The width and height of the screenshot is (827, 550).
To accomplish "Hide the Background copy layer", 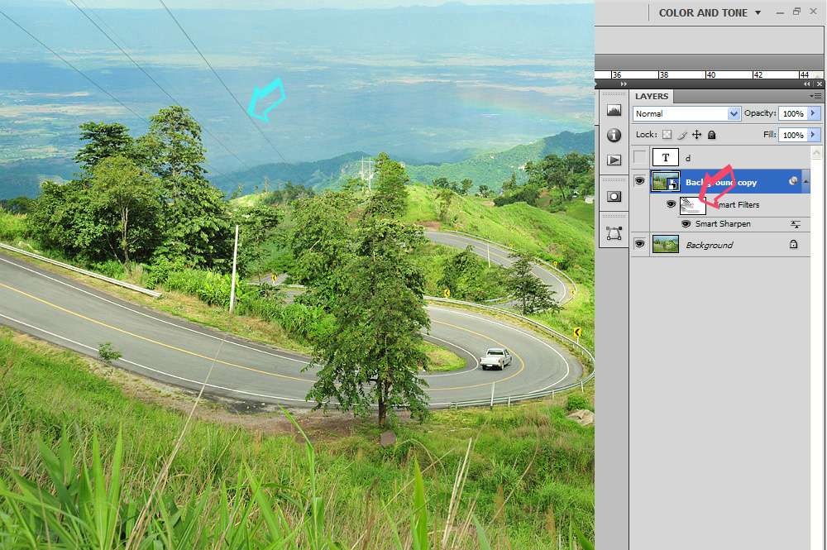I will click(x=639, y=182).
